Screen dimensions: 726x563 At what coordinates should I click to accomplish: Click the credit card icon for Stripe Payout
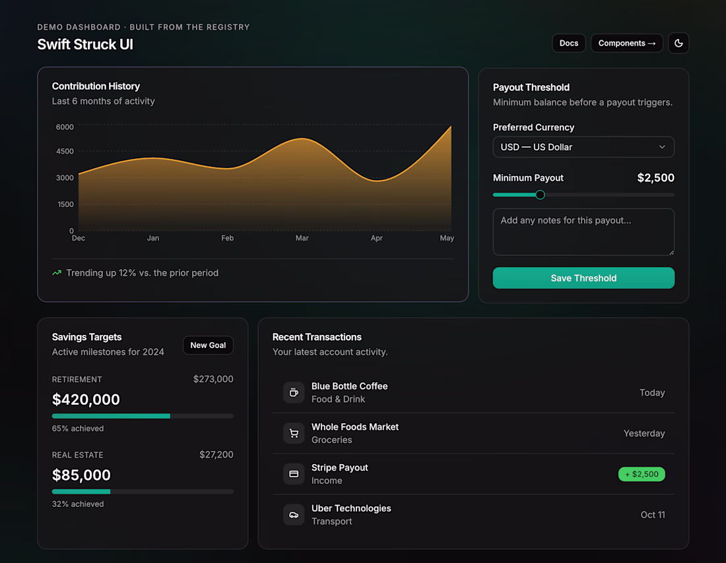[294, 474]
